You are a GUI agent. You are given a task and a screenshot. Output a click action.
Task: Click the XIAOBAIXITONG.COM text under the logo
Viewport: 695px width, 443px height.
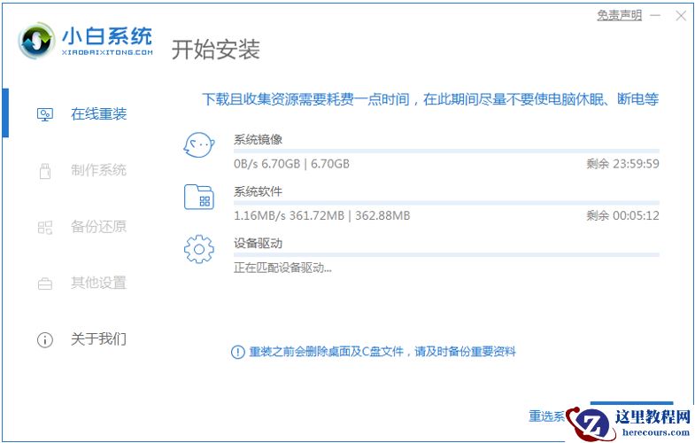[107, 52]
